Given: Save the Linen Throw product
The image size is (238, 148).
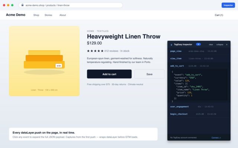Looking at the screenshot, I should (x=149, y=74).
